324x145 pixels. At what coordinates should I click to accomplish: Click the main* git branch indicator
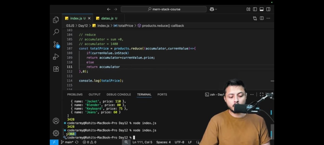pyautogui.click(x=67, y=142)
